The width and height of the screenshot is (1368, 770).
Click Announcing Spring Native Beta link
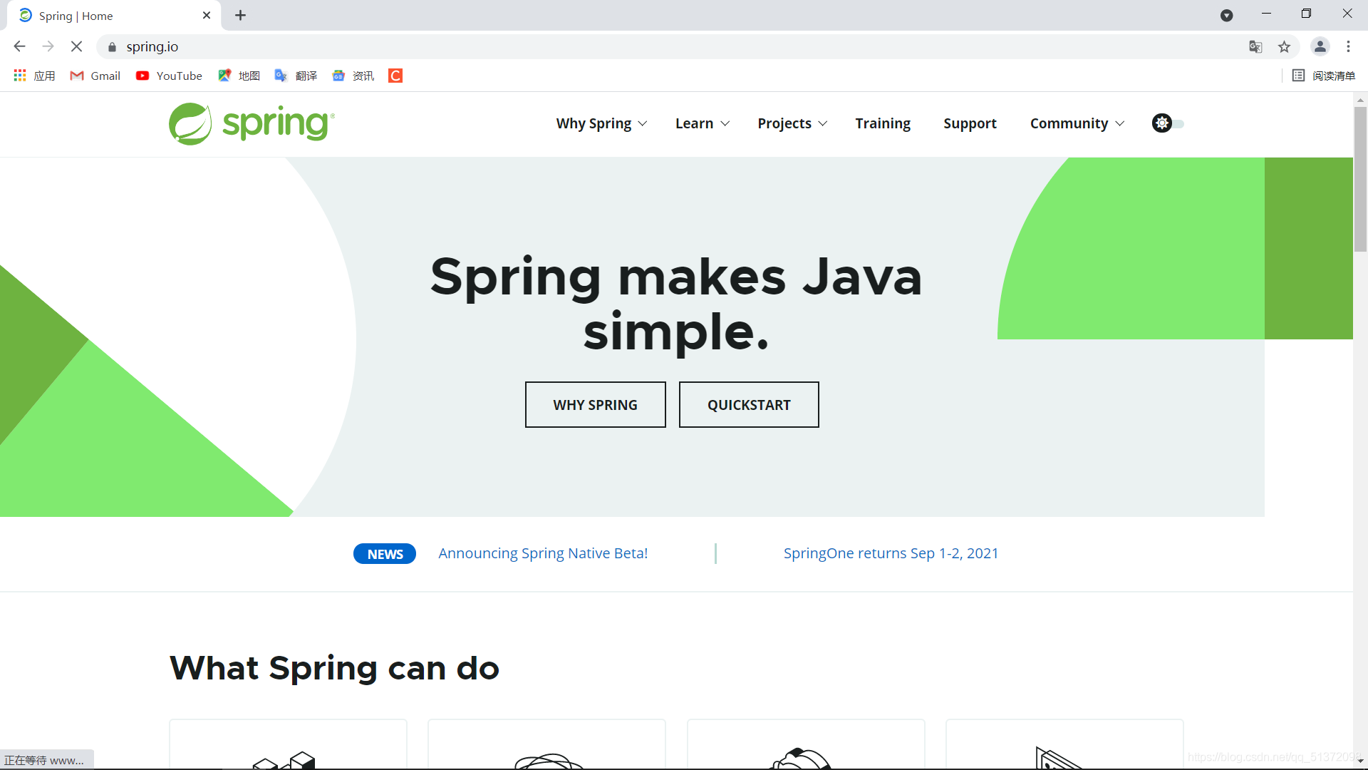pos(542,553)
